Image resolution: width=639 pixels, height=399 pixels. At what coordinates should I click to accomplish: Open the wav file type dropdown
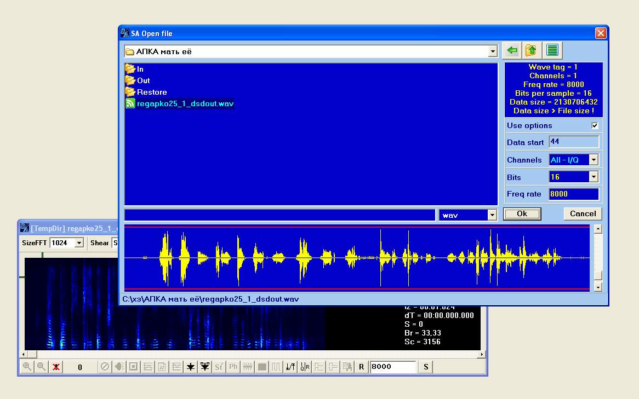point(492,215)
